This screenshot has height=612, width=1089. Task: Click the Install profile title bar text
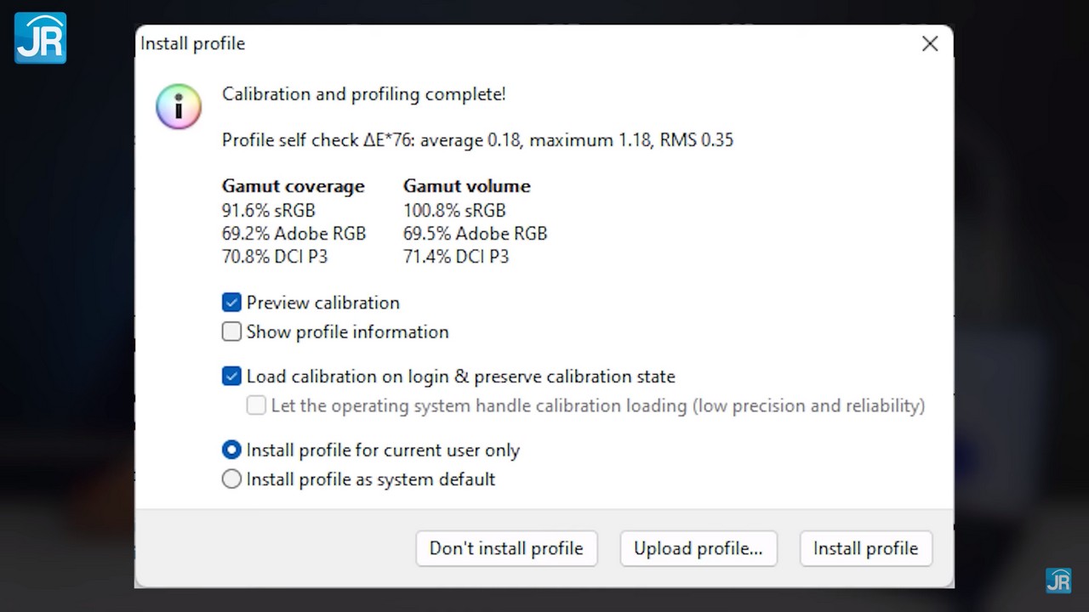coord(192,43)
